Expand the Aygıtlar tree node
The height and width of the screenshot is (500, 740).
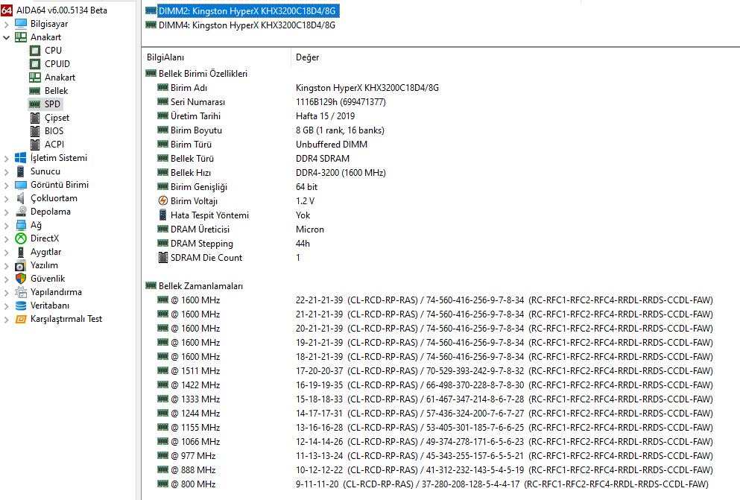[x=7, y=253]
